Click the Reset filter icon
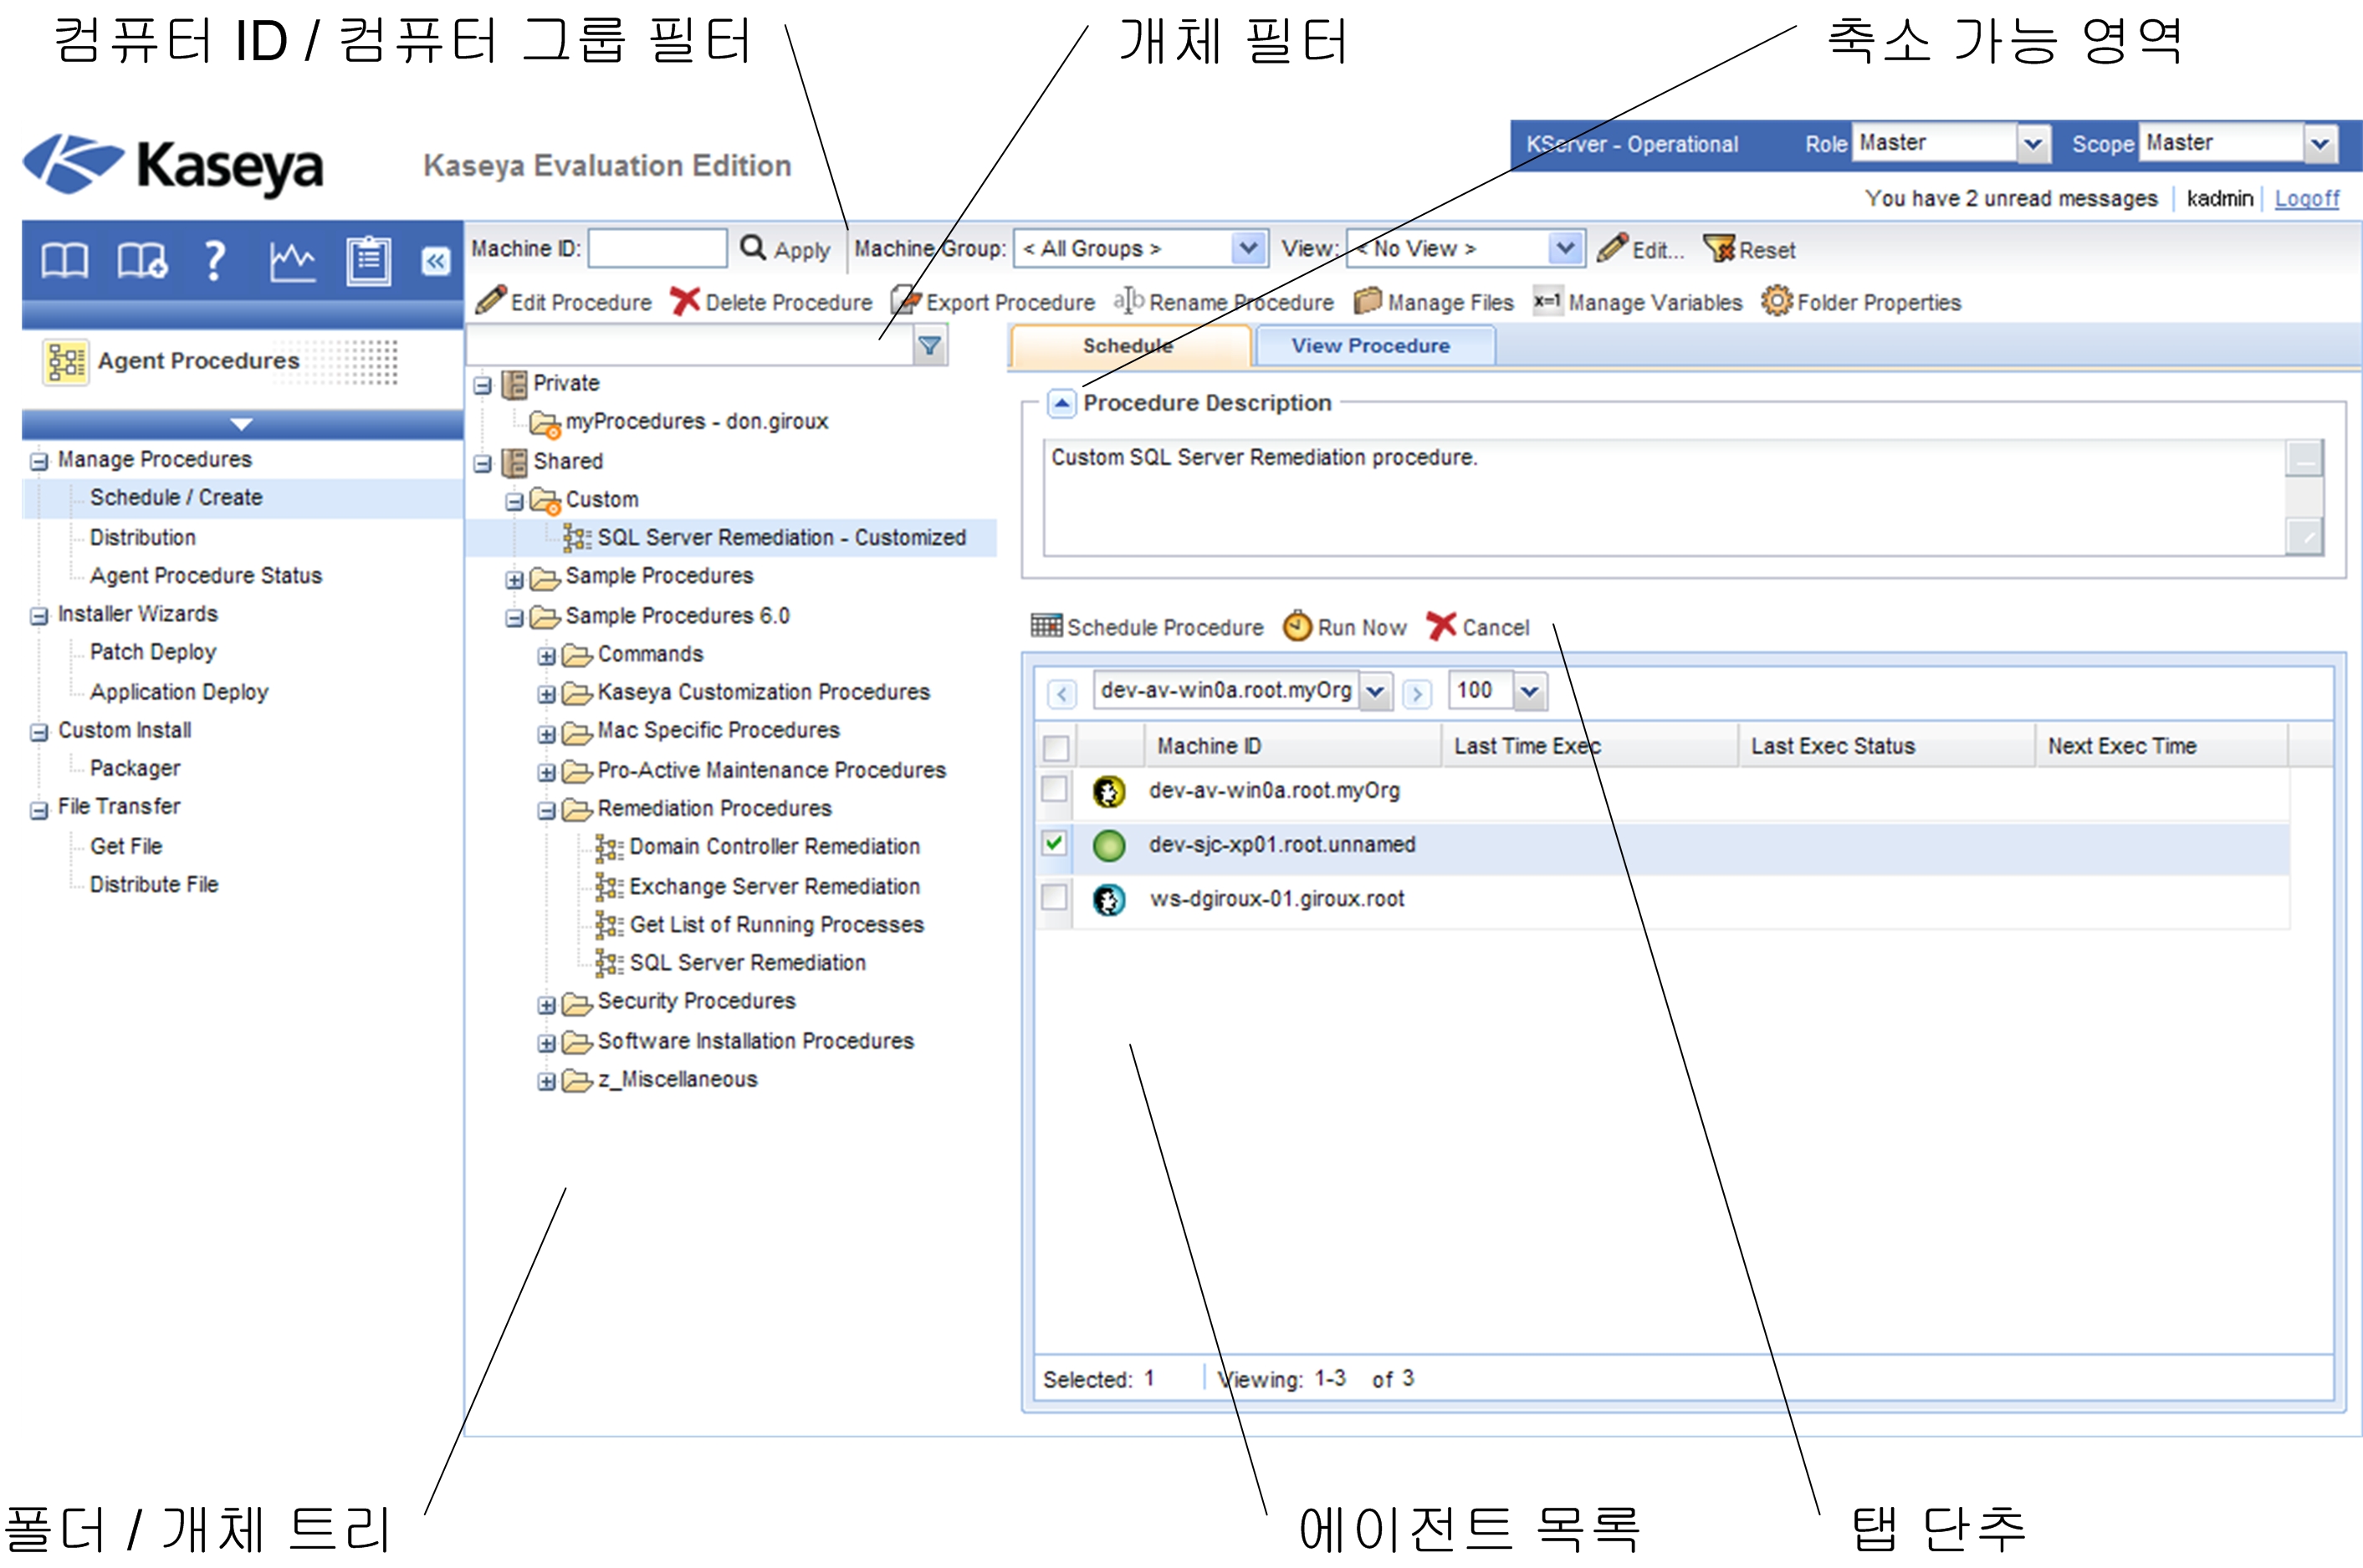 (1719, 248)
